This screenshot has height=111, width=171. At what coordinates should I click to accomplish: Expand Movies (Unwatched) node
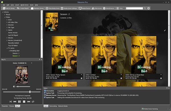tap(7, 41)
